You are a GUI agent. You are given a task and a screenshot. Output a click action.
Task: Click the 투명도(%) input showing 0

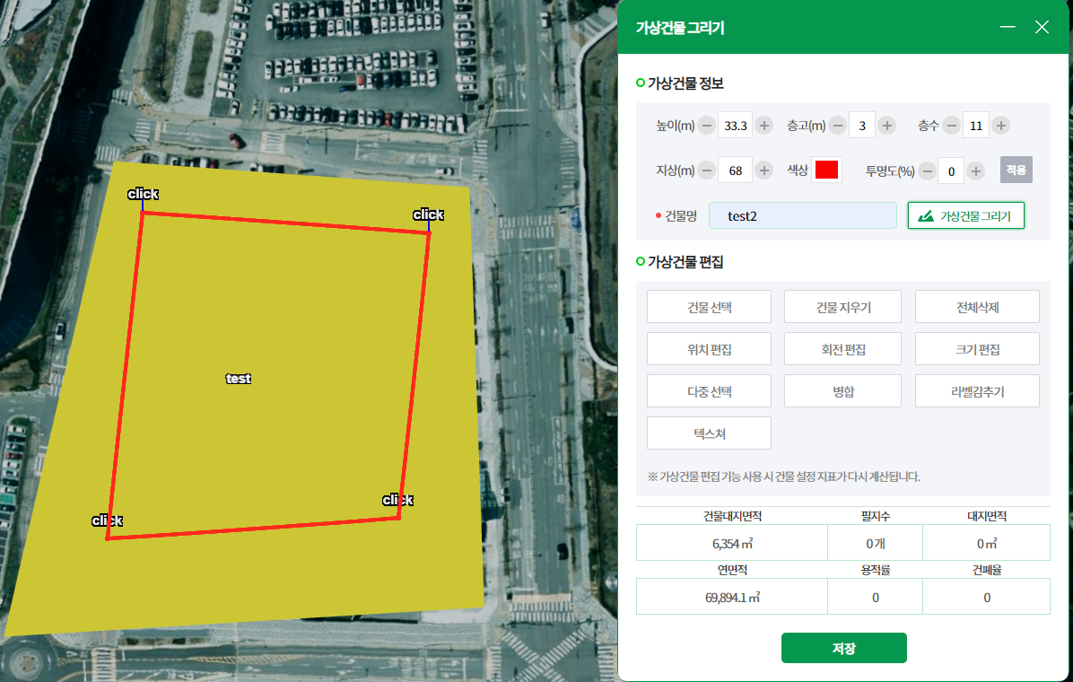(951, 171)
